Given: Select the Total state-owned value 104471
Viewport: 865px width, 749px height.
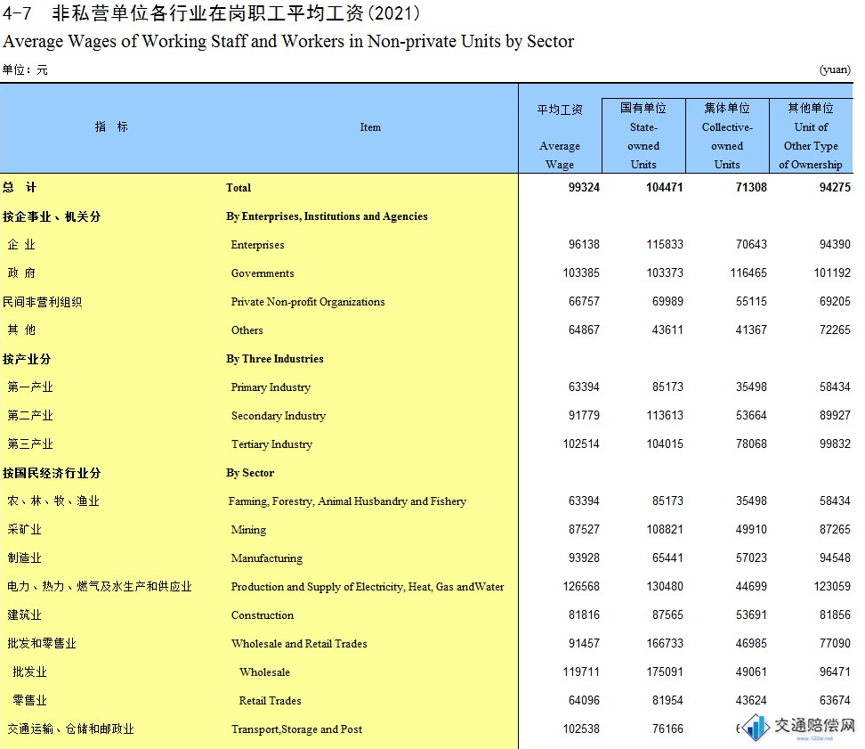Looking at the screenshot, I should pos(664,187).
